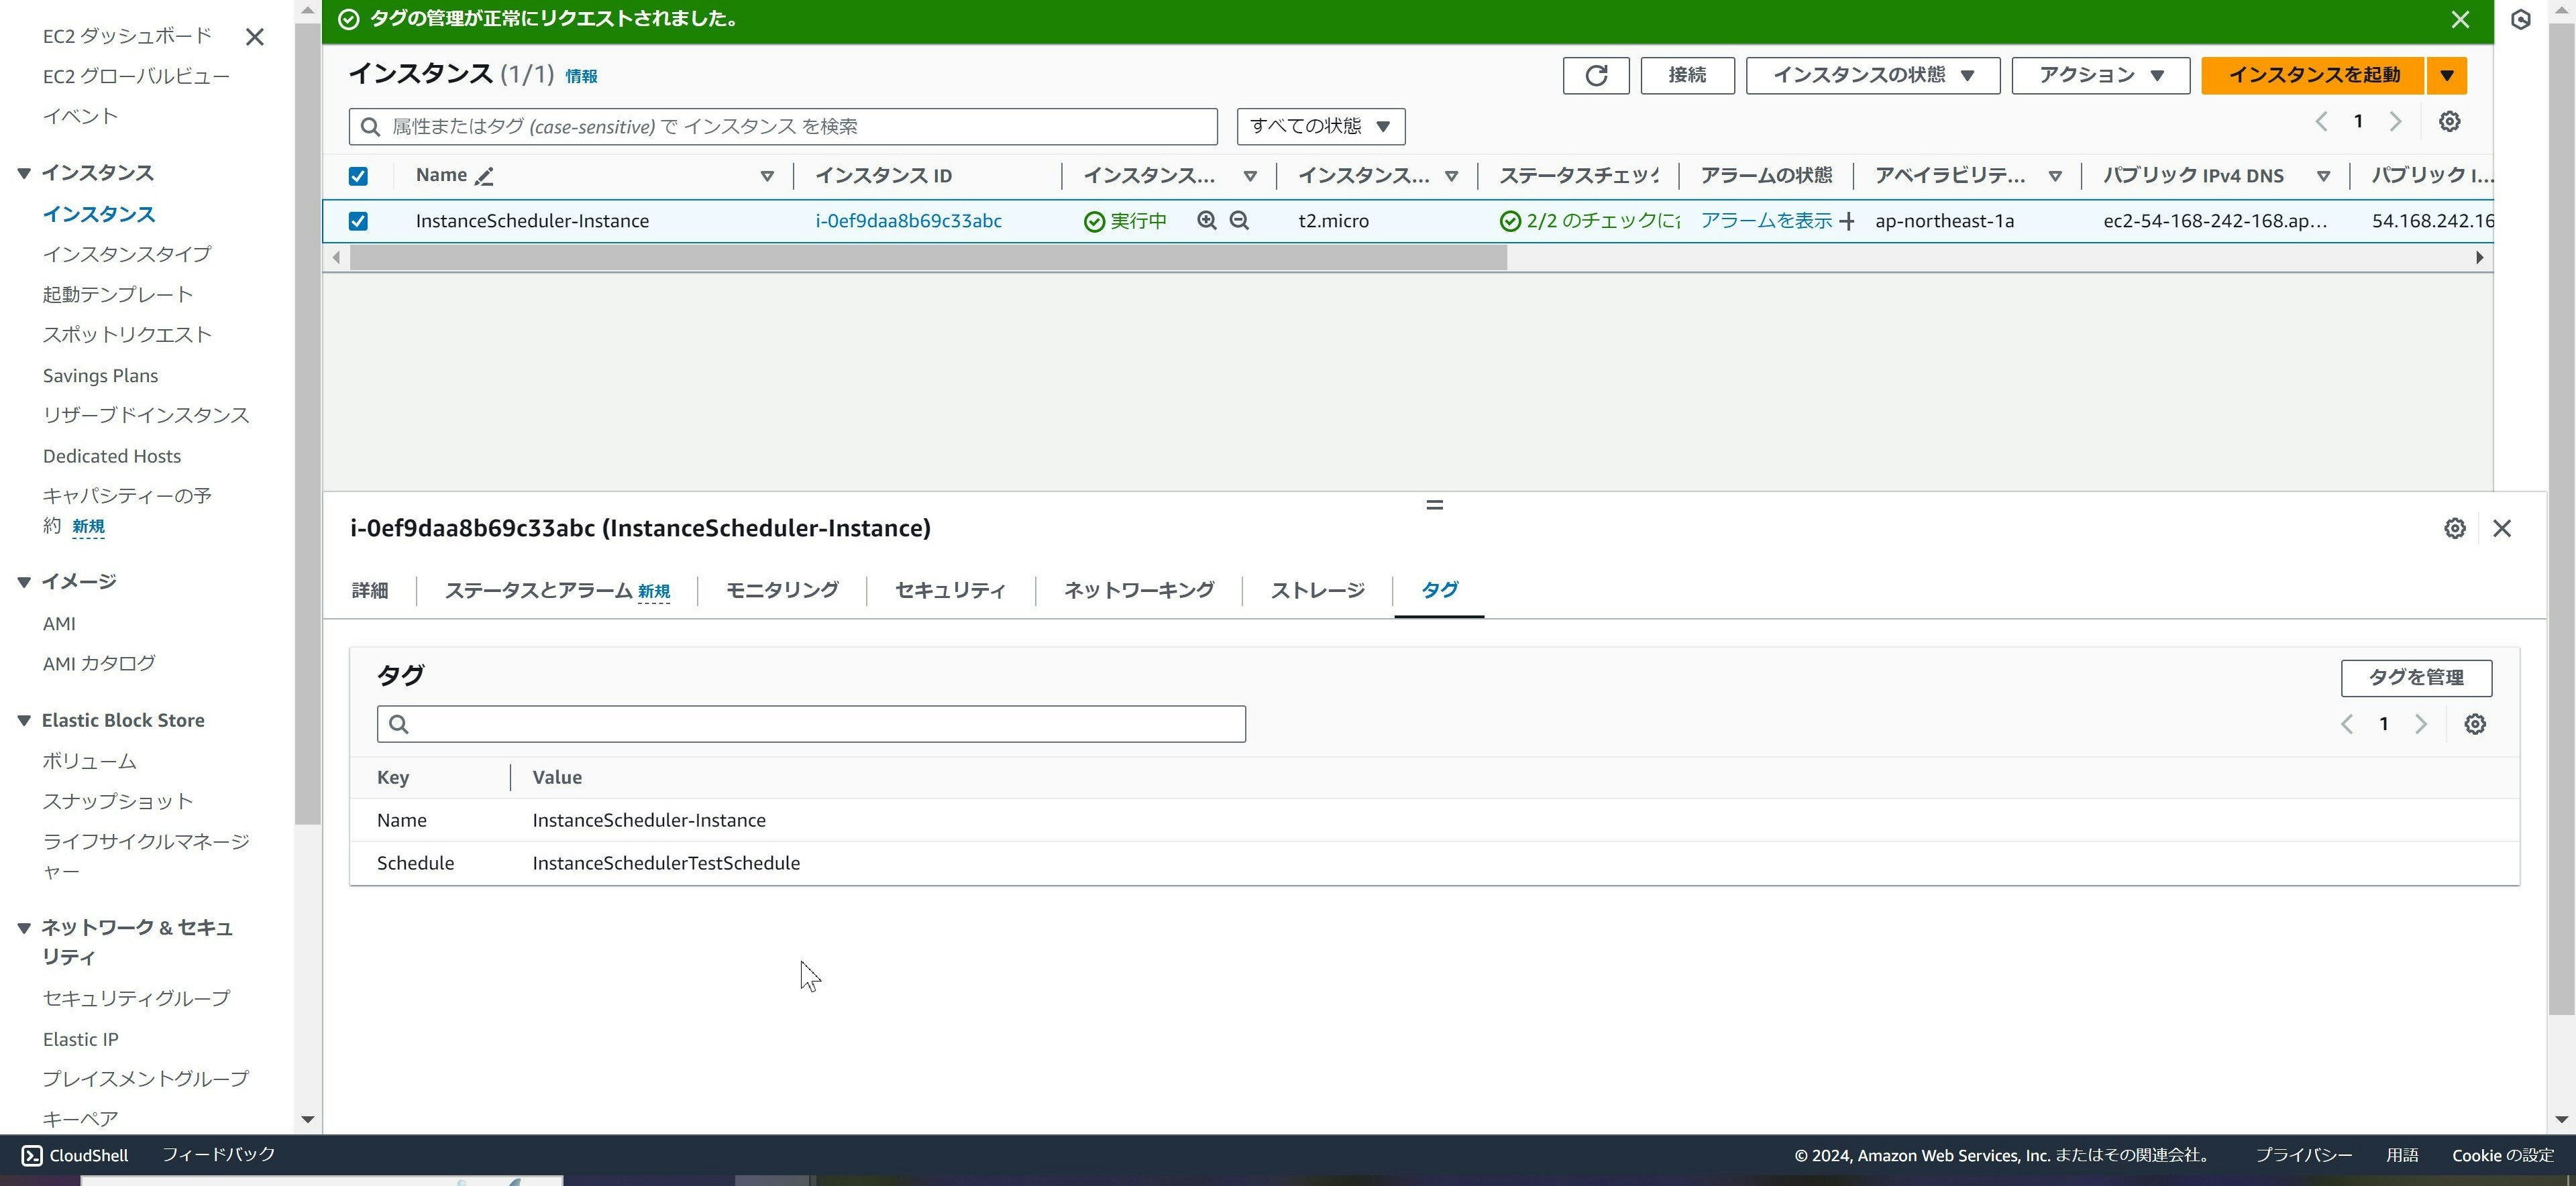The width and height of the screenshot is (2576, 1186).
Task: Click the zoom-out magnifier next to 実行中
Action: [x=1239, y=221]
